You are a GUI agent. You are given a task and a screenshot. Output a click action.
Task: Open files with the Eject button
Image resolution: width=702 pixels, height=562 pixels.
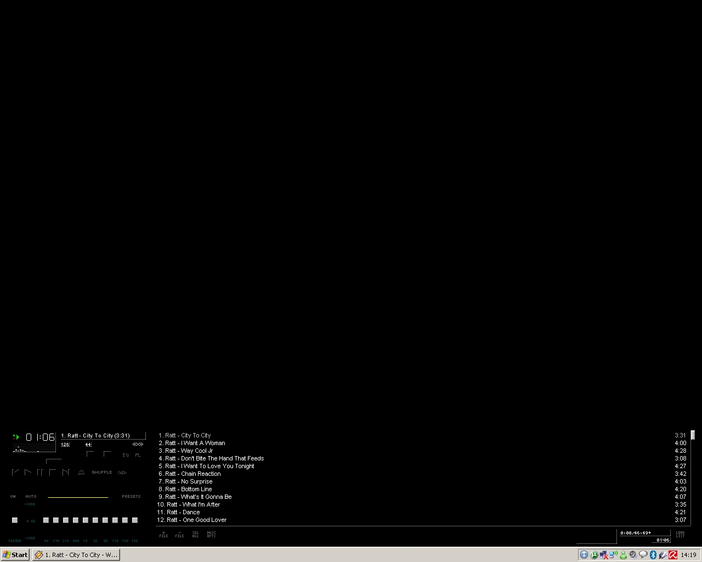coord(81,472)
